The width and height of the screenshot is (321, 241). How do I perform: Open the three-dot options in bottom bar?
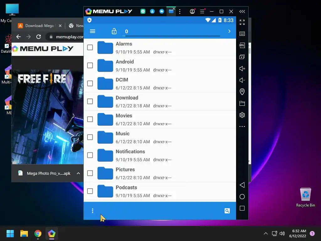coord(92,211)
